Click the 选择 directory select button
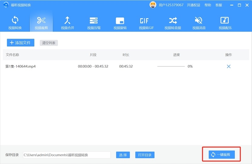Viewport: 252px width, 164px height. [123, 155]
